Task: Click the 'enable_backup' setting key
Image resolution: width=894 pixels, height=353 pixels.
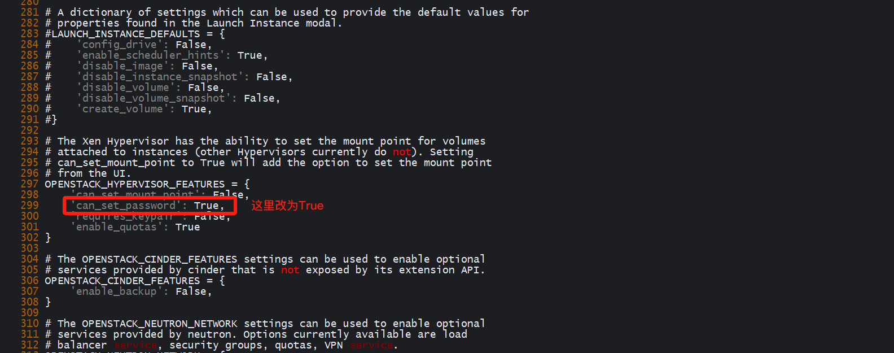Action: click(116, 291)
